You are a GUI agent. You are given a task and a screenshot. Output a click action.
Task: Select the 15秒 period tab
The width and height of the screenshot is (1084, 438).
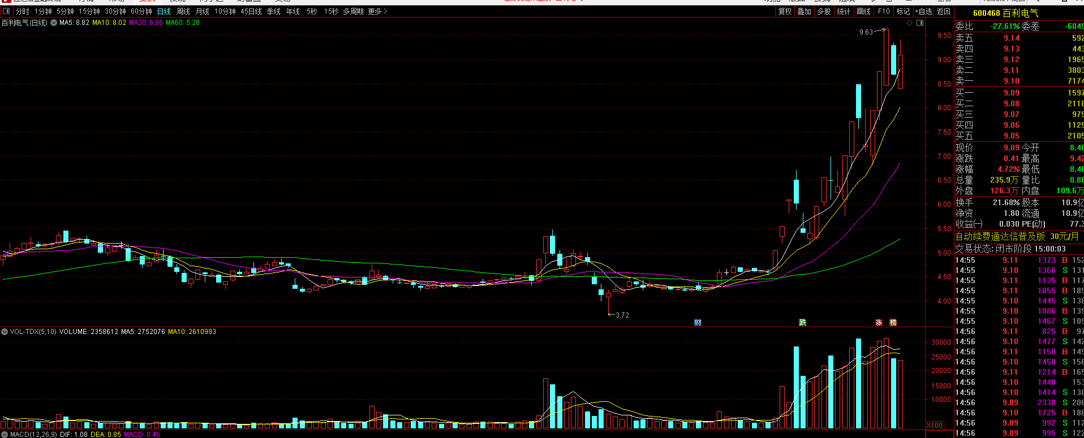(332, 11)
